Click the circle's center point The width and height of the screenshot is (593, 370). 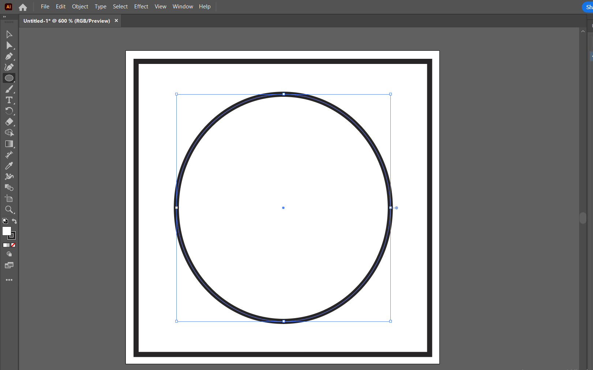tap(283, 208)
